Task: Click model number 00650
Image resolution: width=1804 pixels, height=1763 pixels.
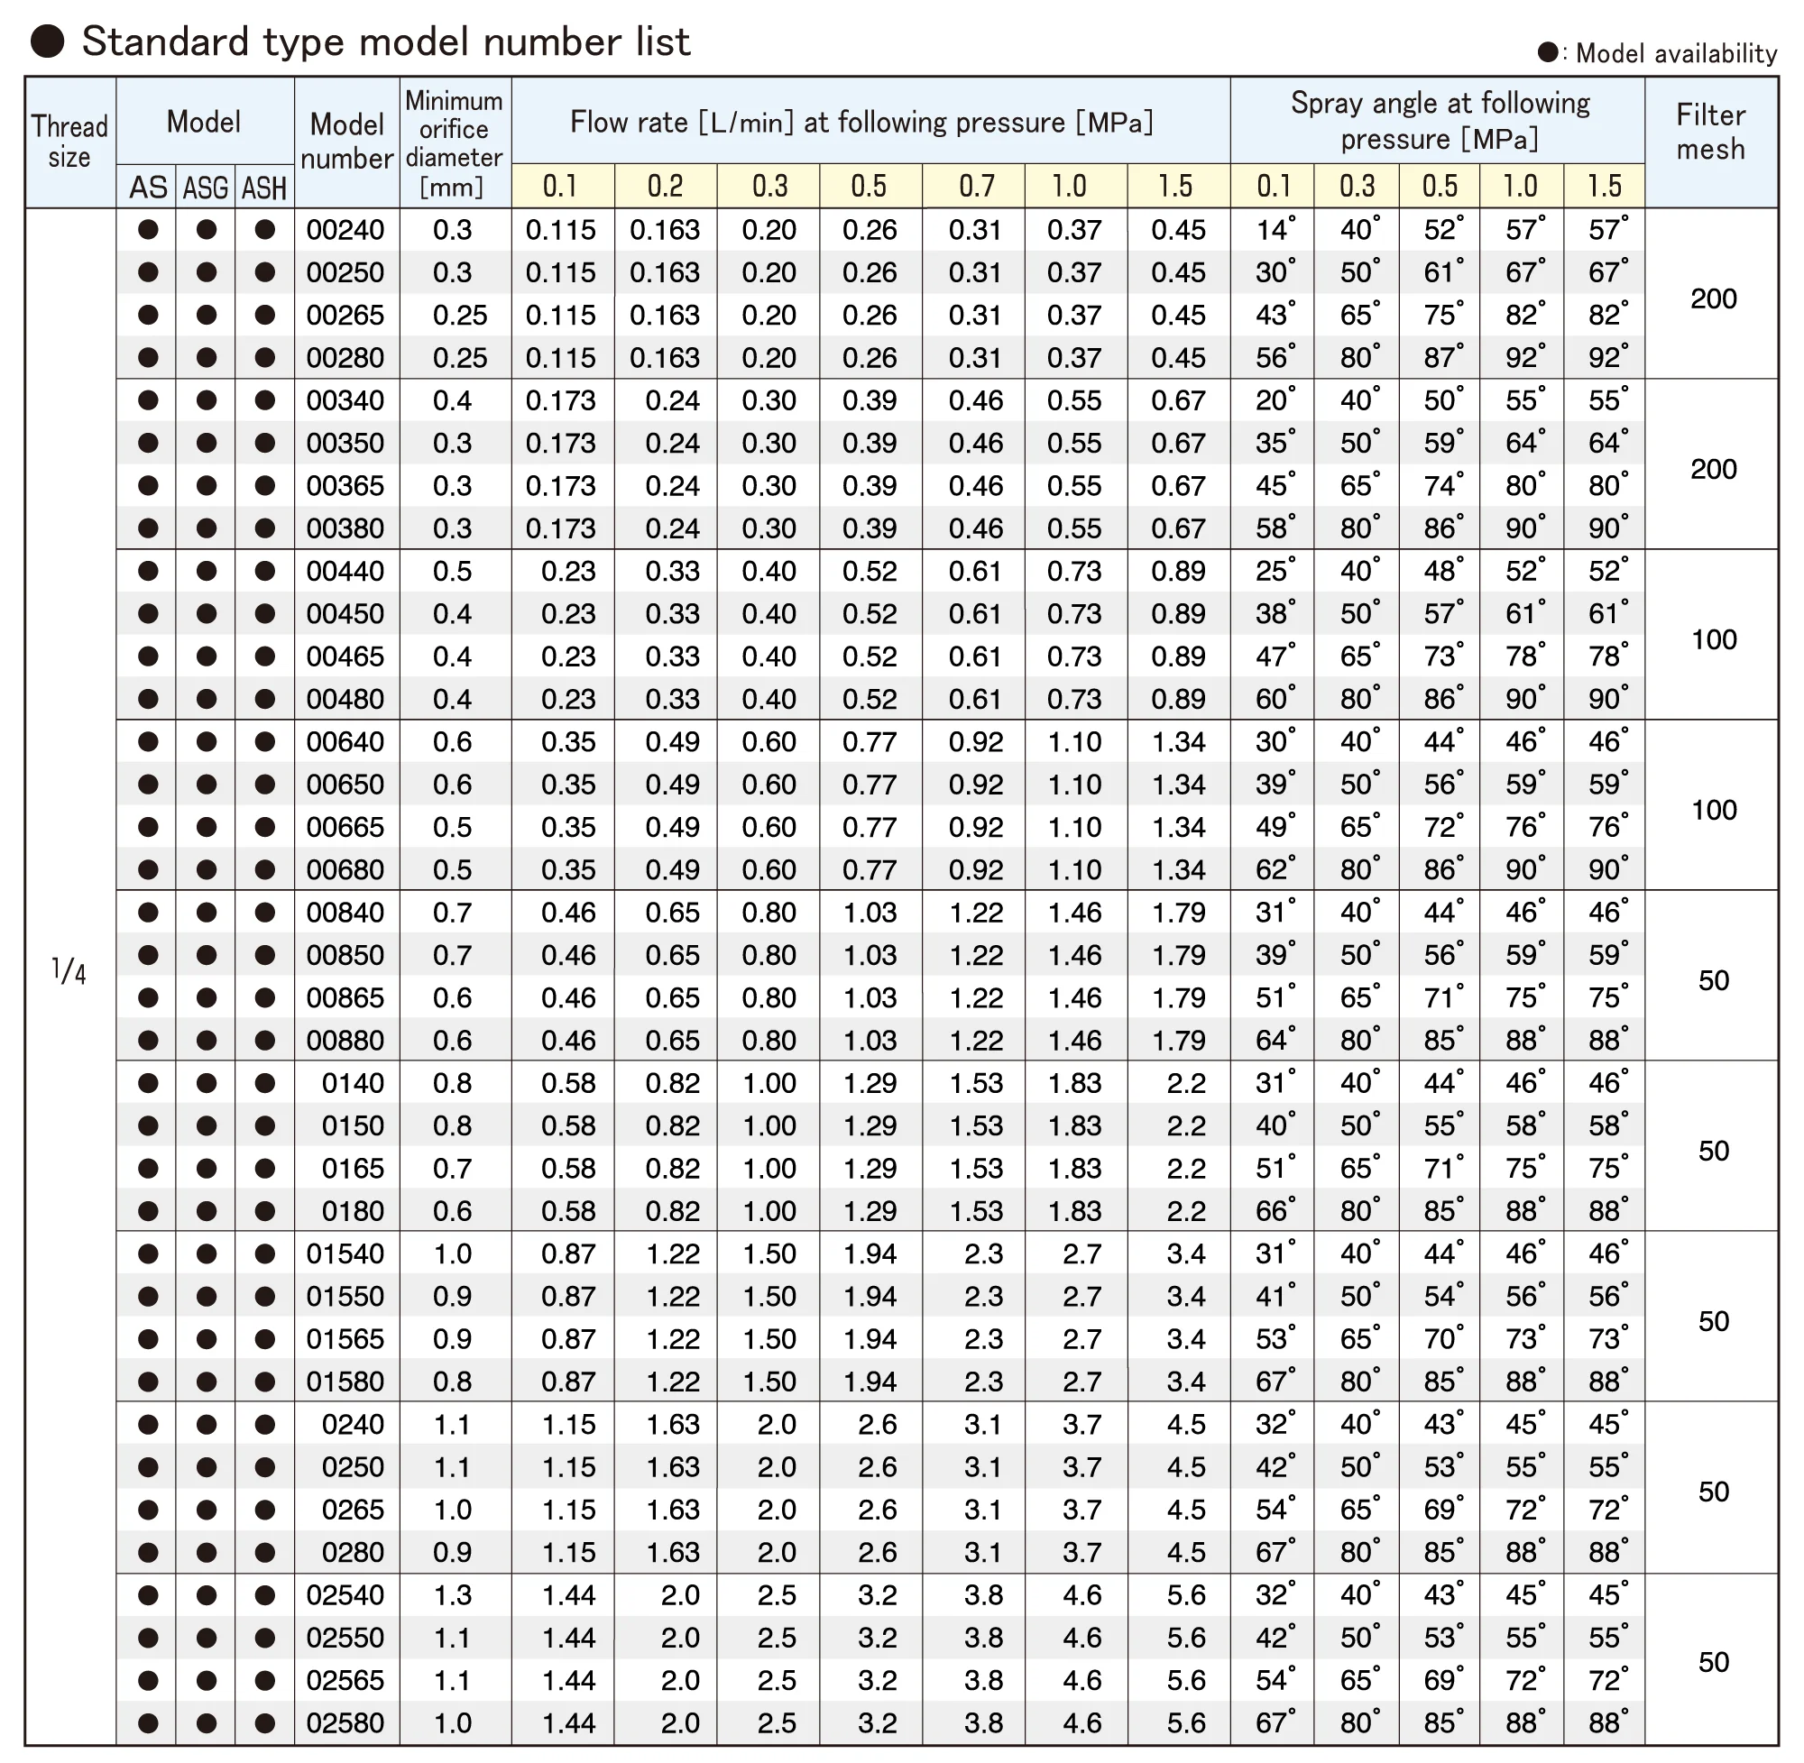Action: coord(345,785)
